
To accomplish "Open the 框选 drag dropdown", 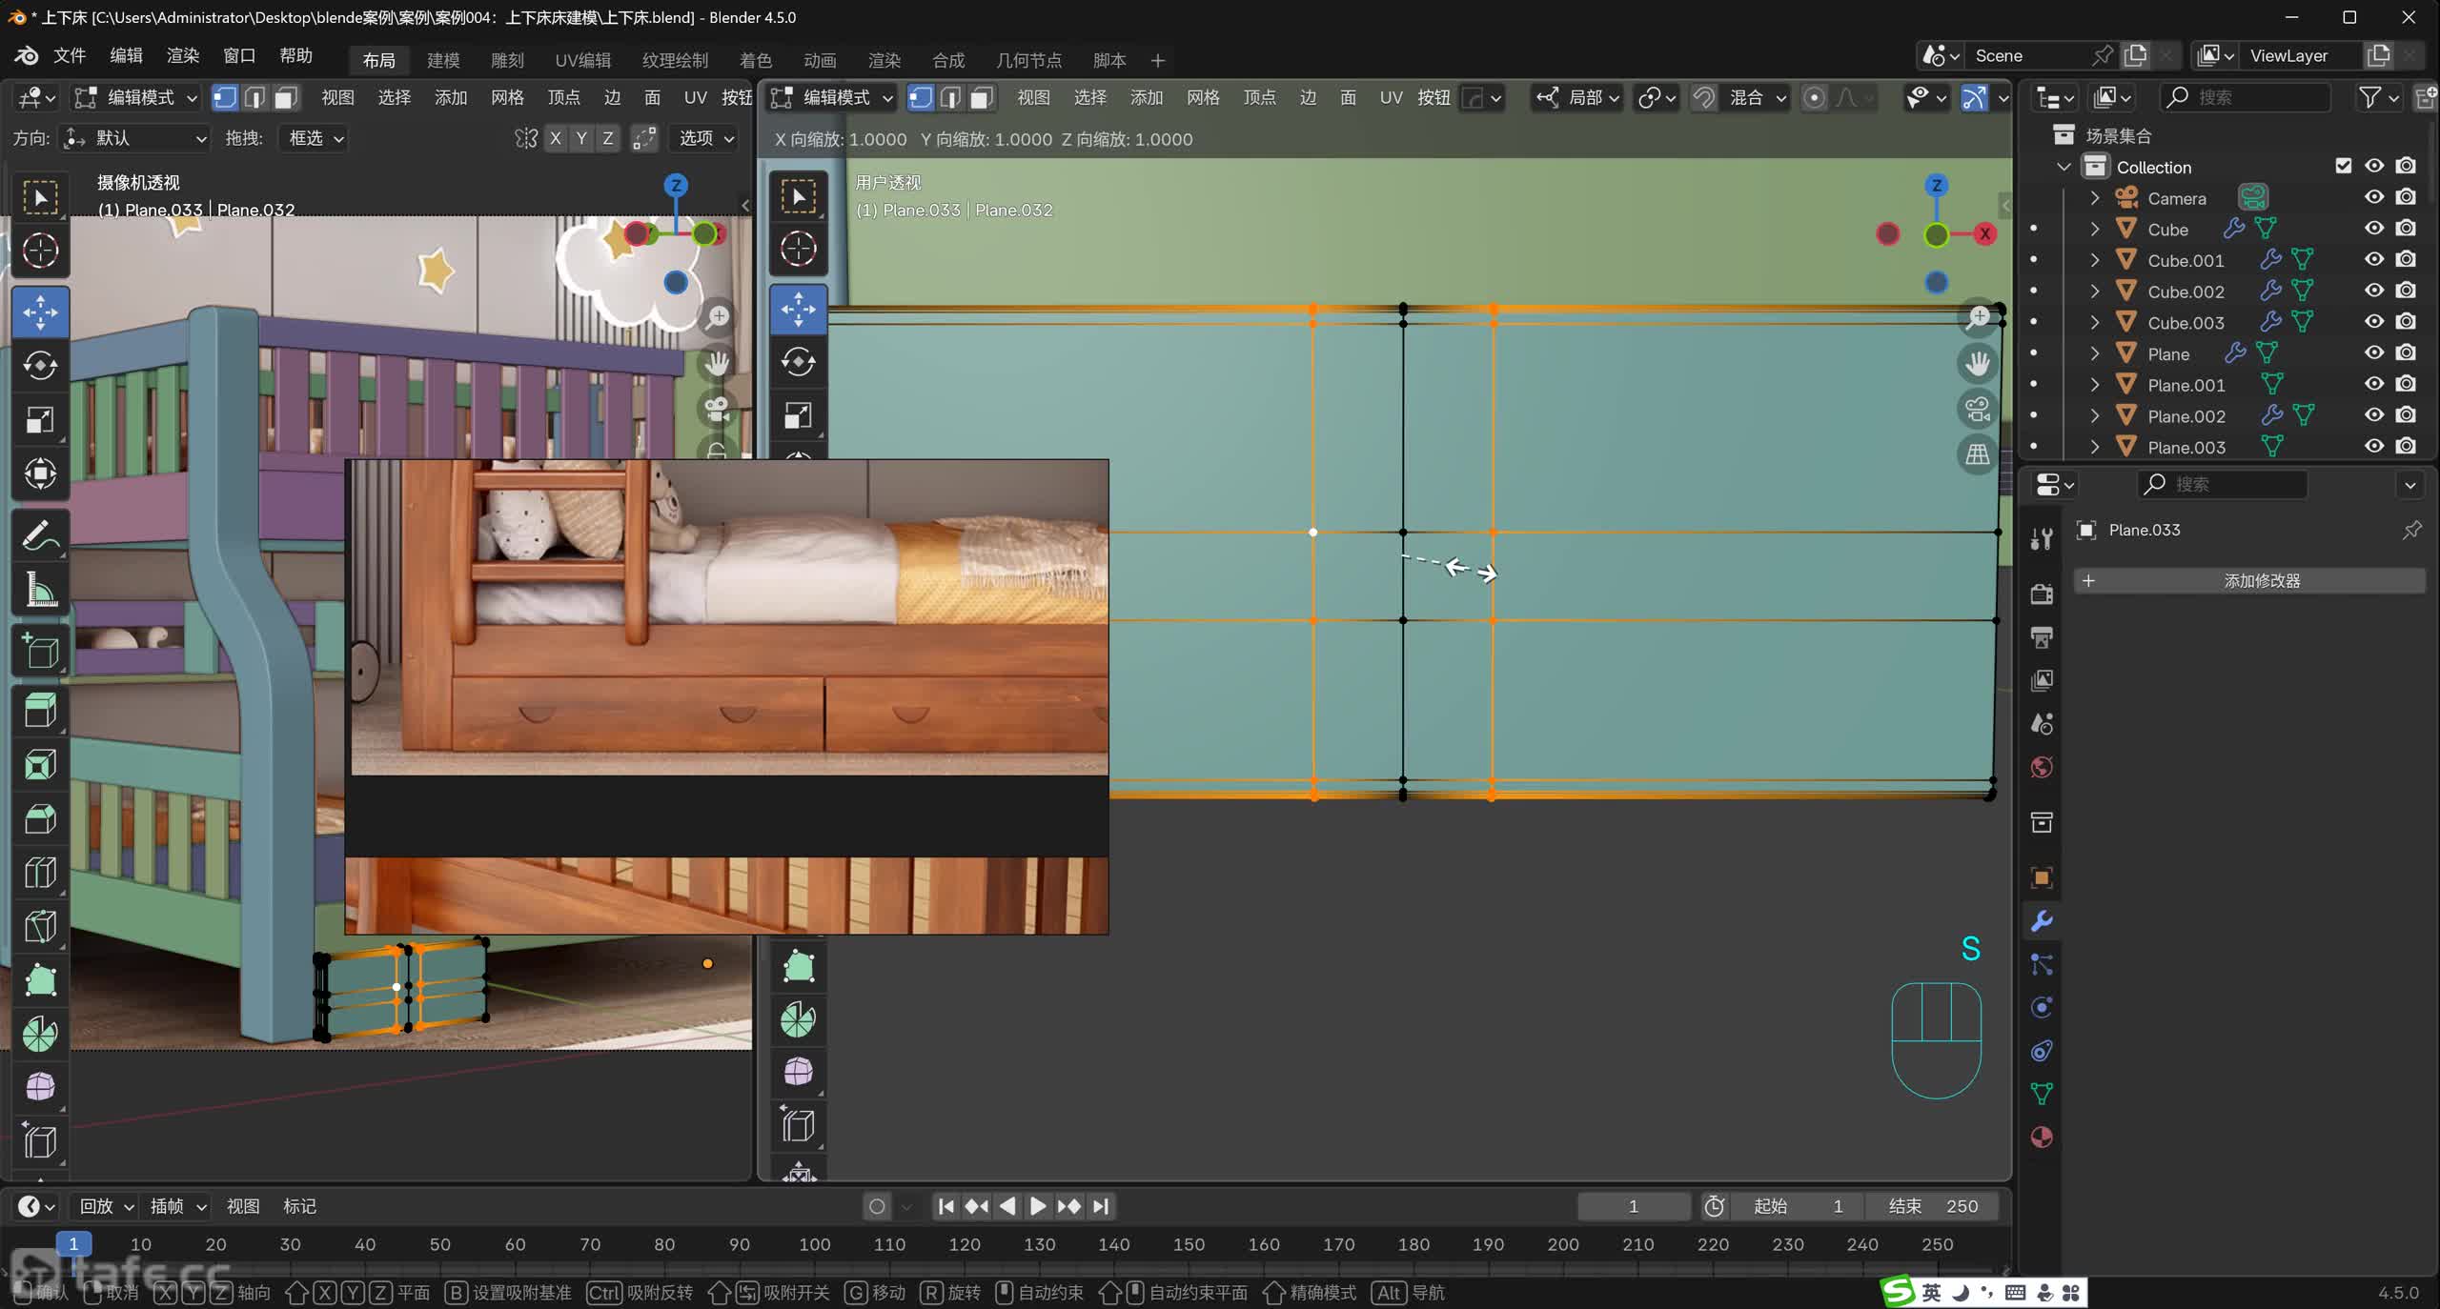I will [x=315, y=138].
